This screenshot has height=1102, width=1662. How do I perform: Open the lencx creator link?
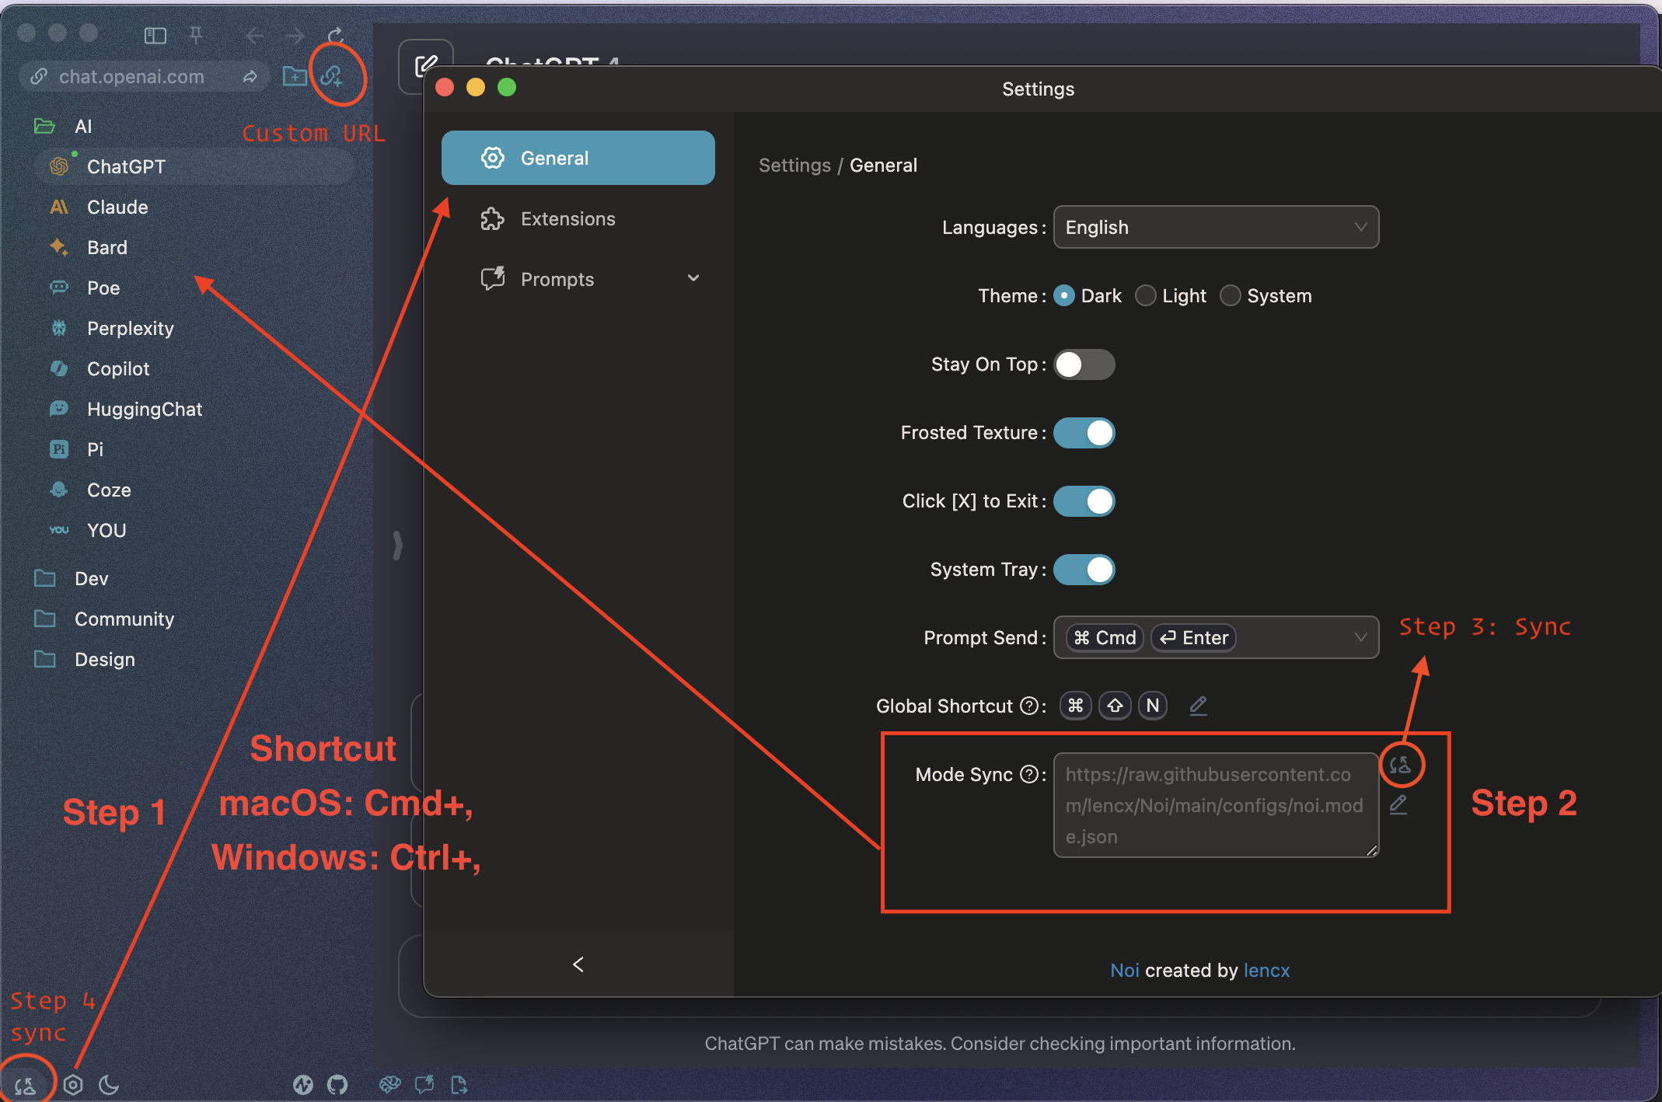[1266, 970]
